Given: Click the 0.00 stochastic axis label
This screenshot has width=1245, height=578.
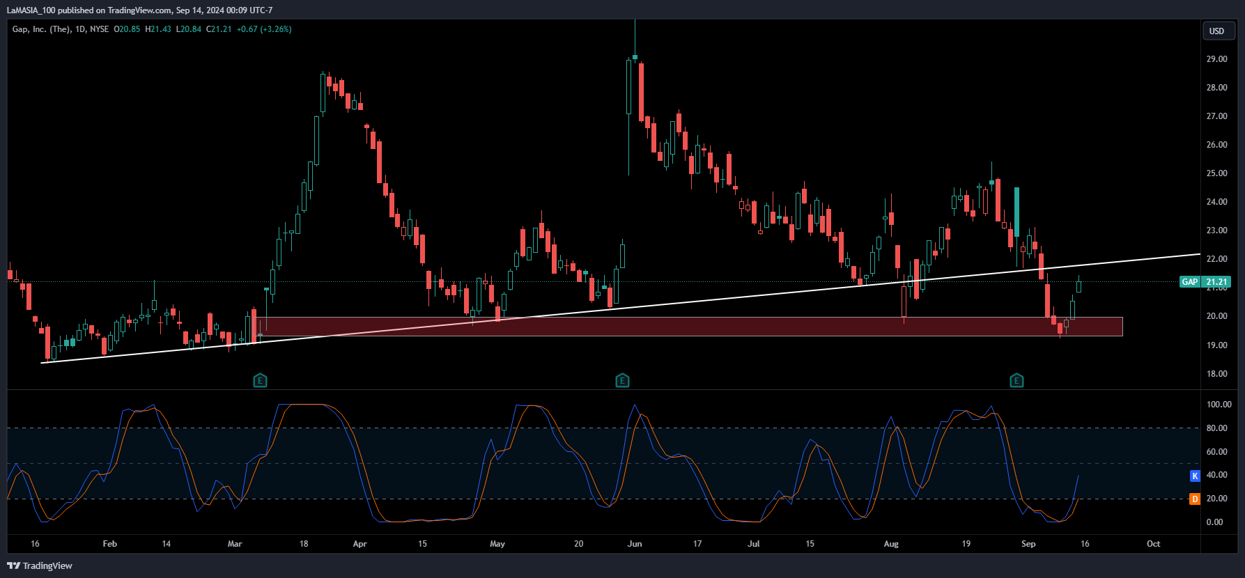Looking at the screenshot, I should click(1215, 522).
